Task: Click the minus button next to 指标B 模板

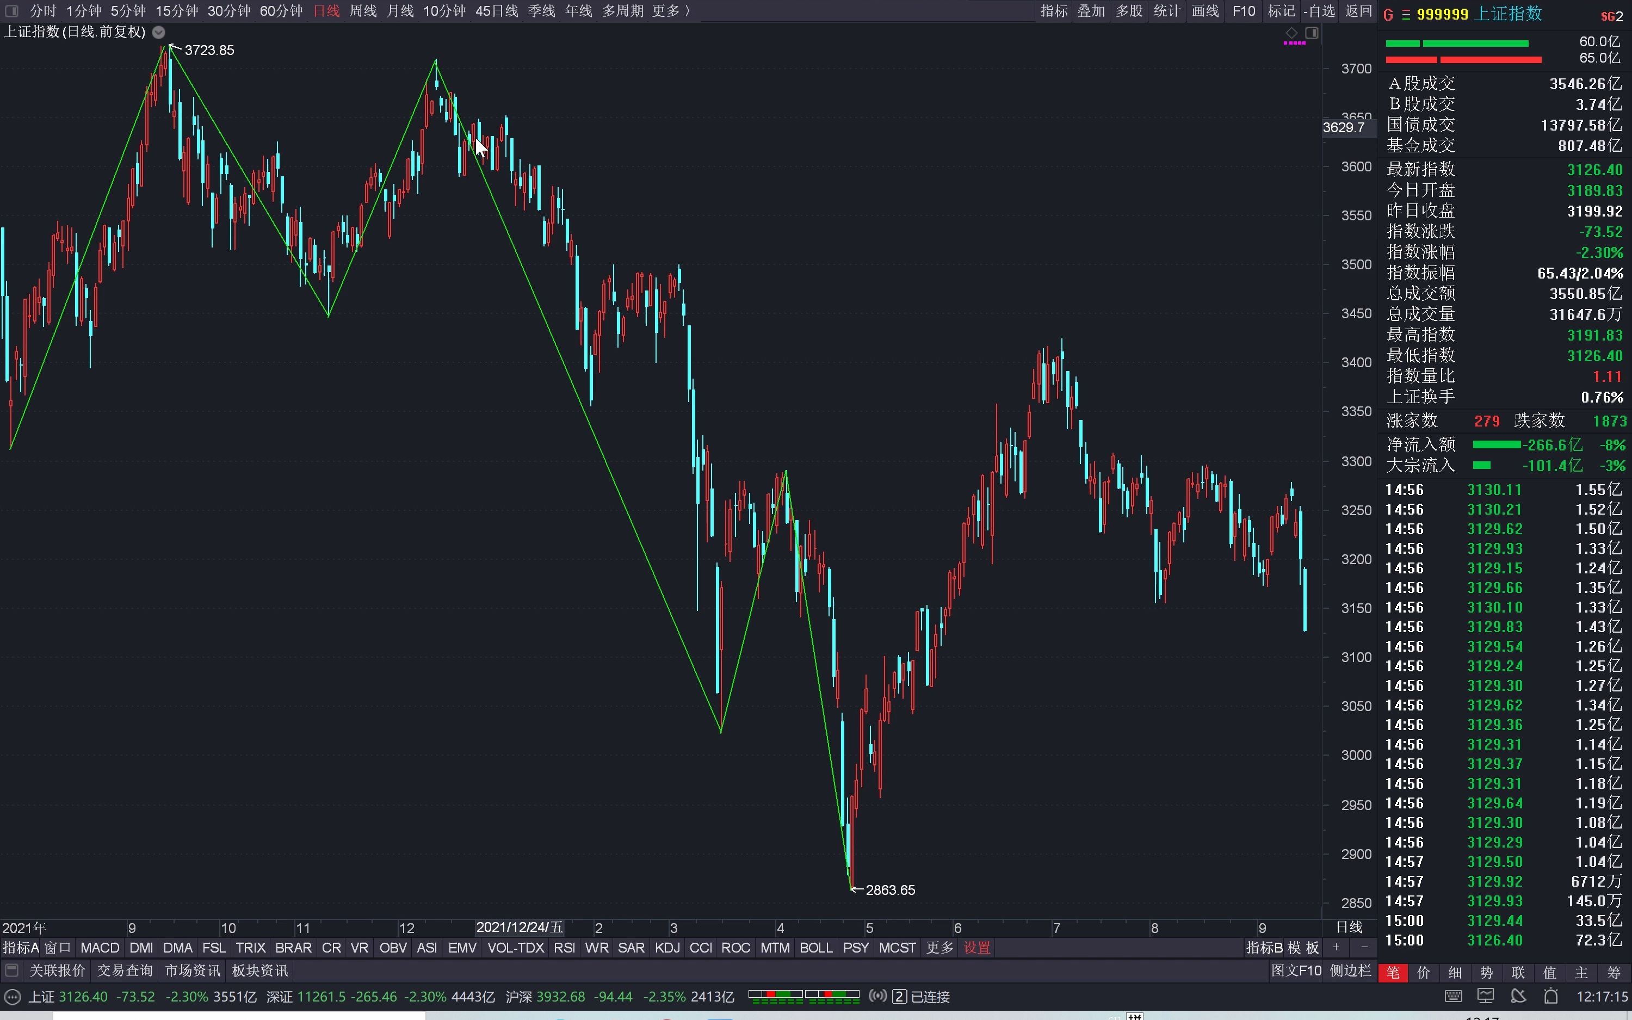Action: [1364, 947]
